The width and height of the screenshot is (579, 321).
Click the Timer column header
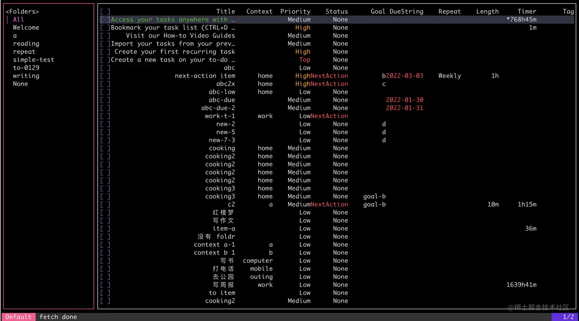pos(527,11)
